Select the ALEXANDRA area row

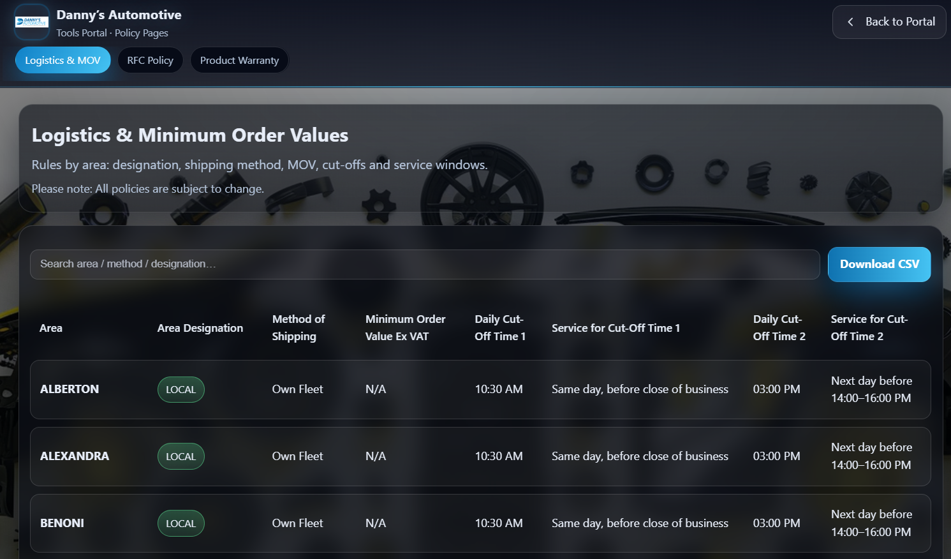(x=75, y=456)
